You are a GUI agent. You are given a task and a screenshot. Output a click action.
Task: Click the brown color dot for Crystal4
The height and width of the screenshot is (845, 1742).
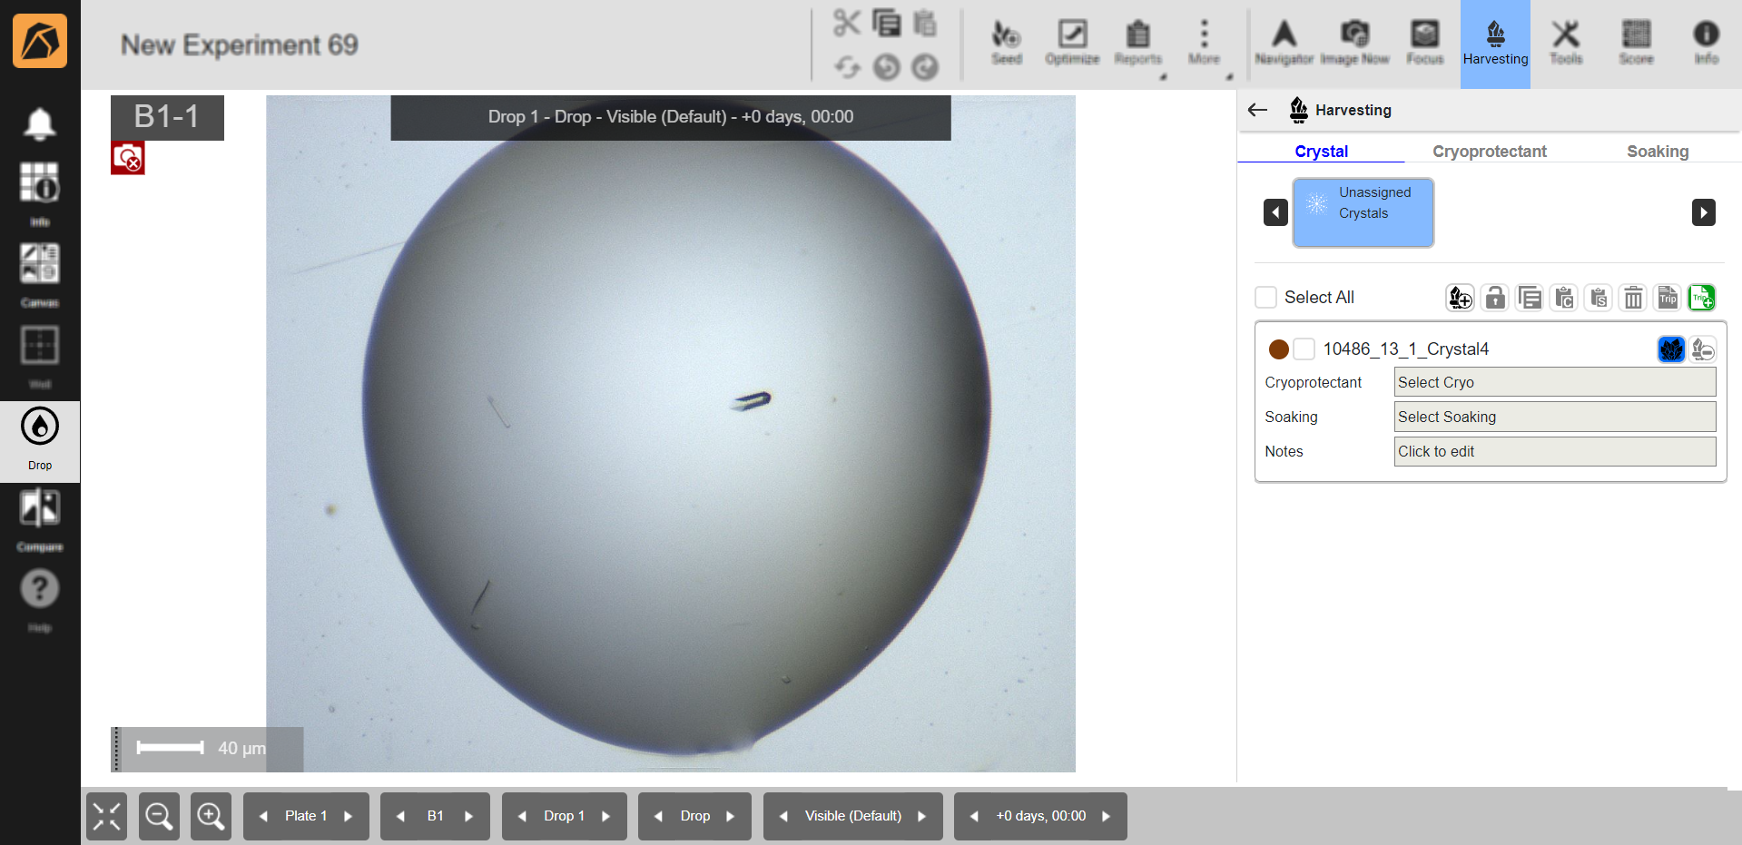(1278, 349)
